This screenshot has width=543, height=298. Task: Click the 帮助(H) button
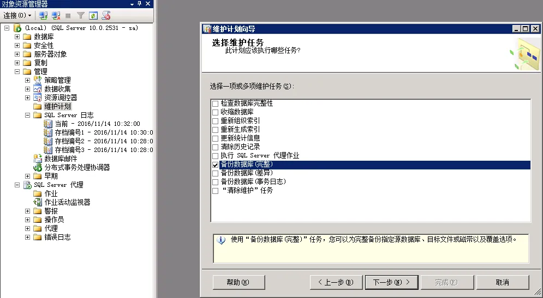tap(238, 282)
